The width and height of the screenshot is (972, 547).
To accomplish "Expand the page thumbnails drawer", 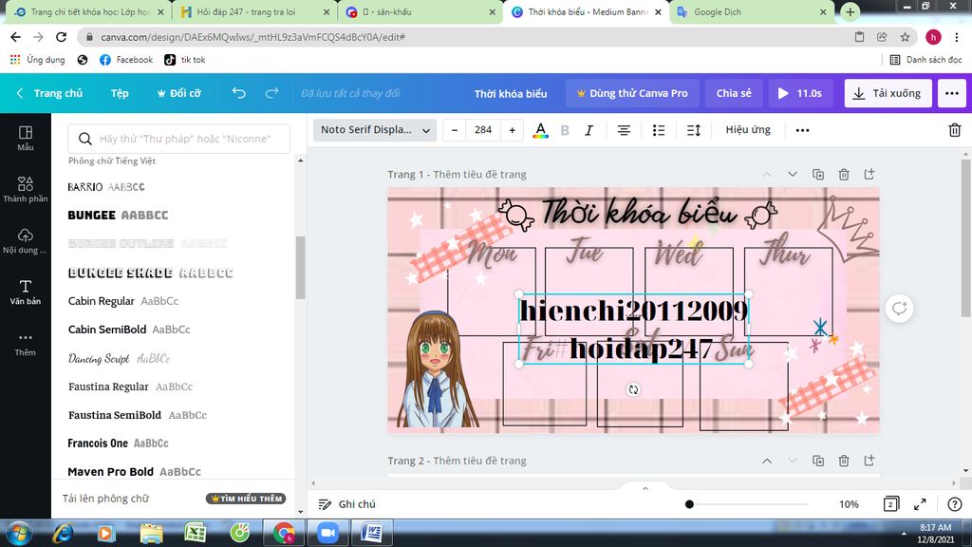I will click(x=645, y=489).
